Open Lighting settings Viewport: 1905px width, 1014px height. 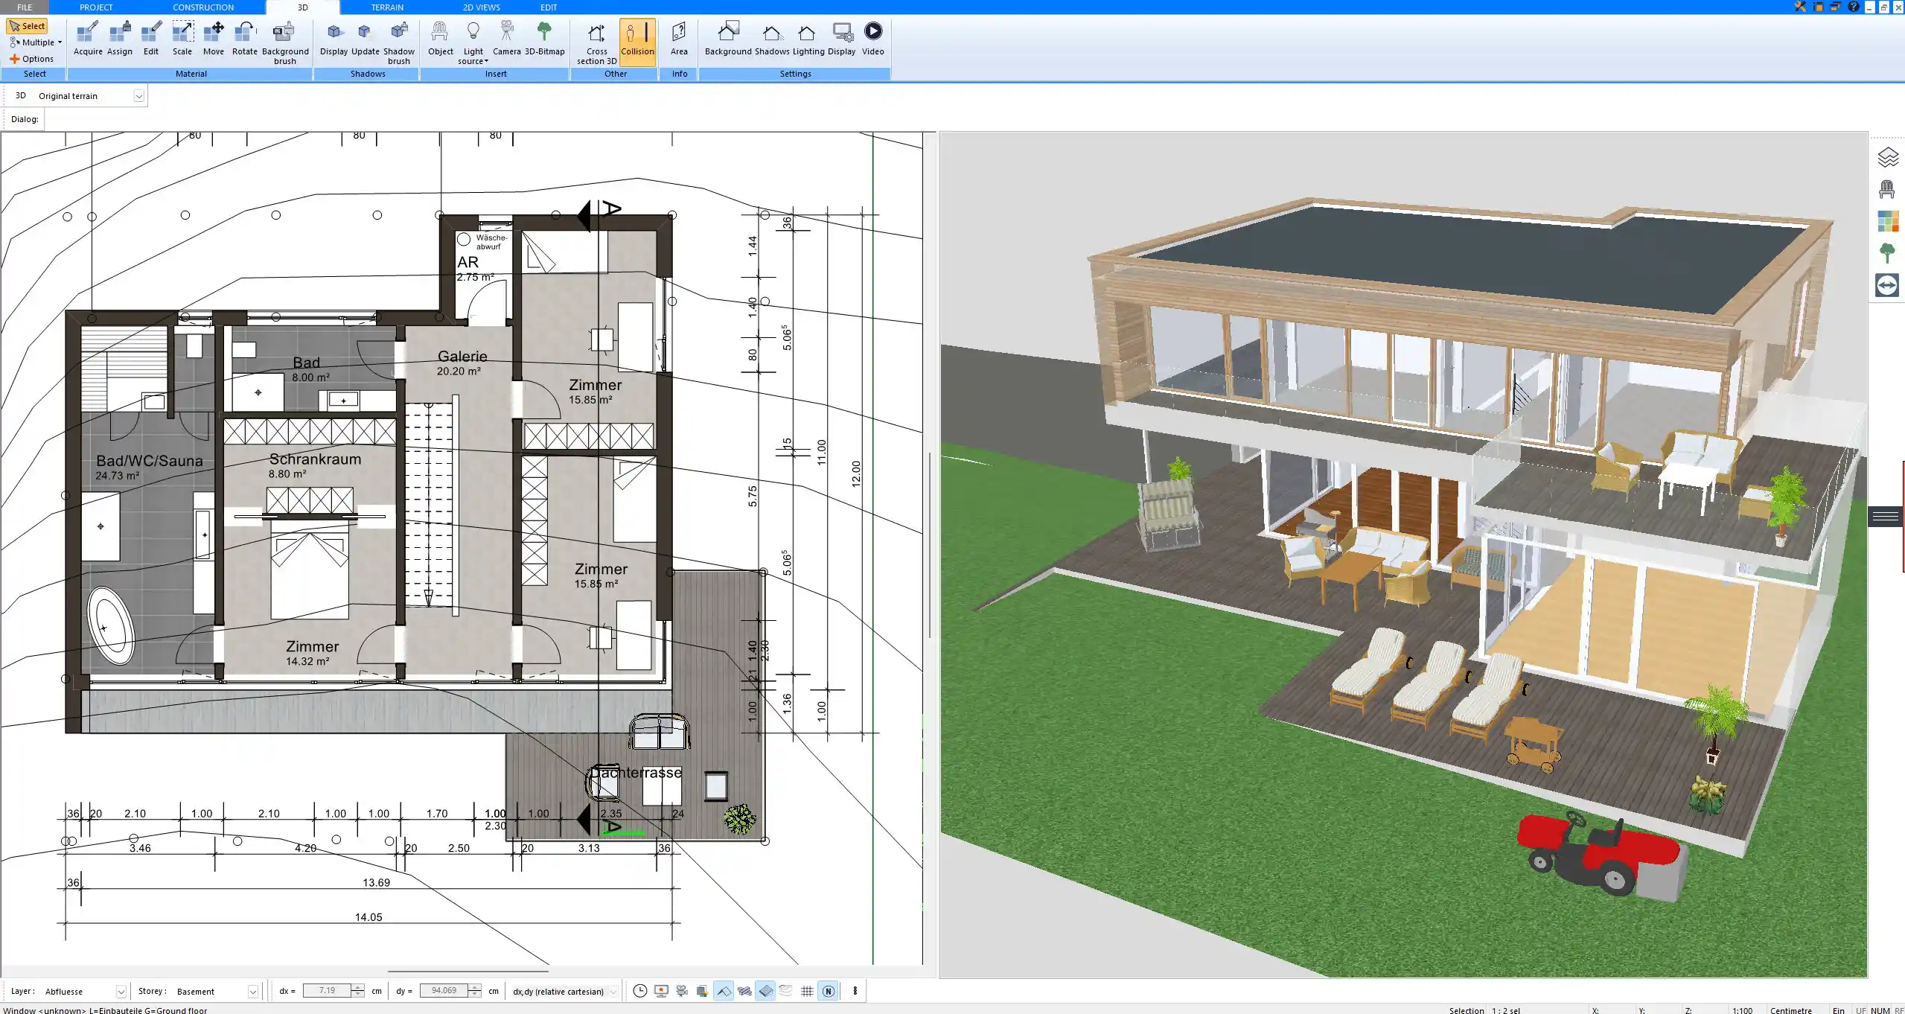pyautogui.click(x=808, y=39)
